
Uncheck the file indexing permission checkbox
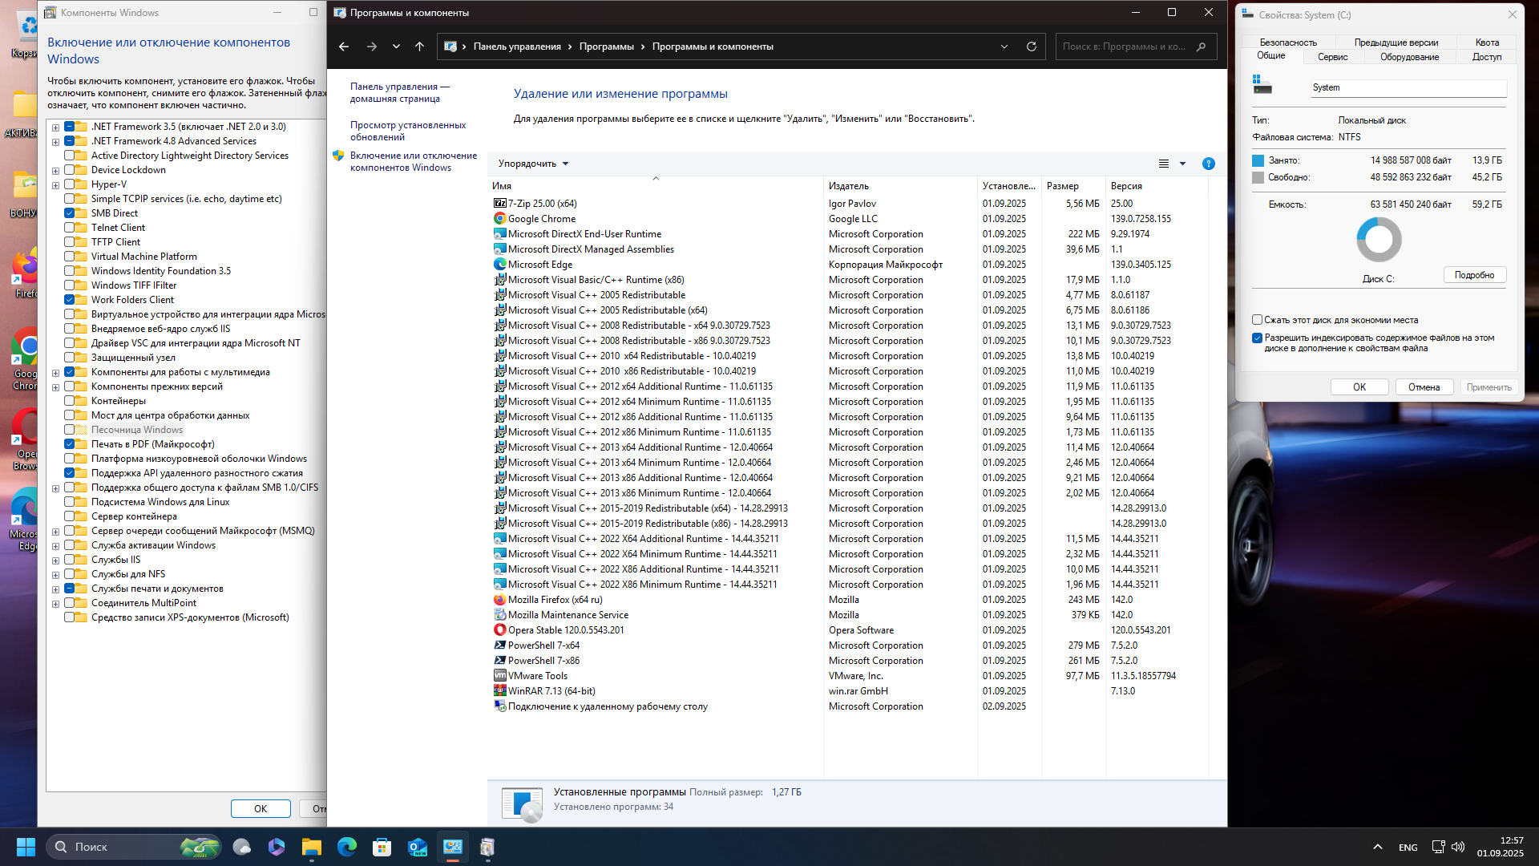(1257, 338)
